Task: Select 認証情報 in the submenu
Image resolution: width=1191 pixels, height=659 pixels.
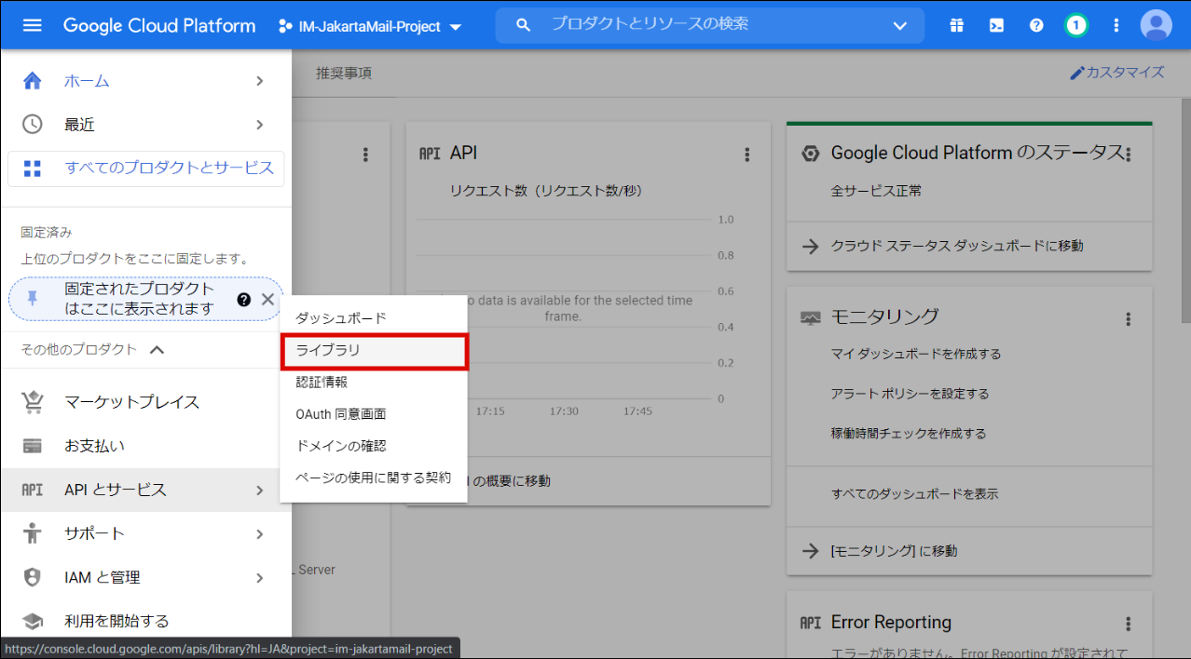Action: [x=322, y=383]
